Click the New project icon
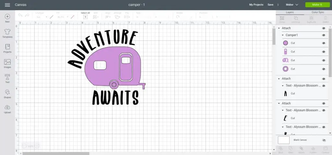 click(7, 17)
